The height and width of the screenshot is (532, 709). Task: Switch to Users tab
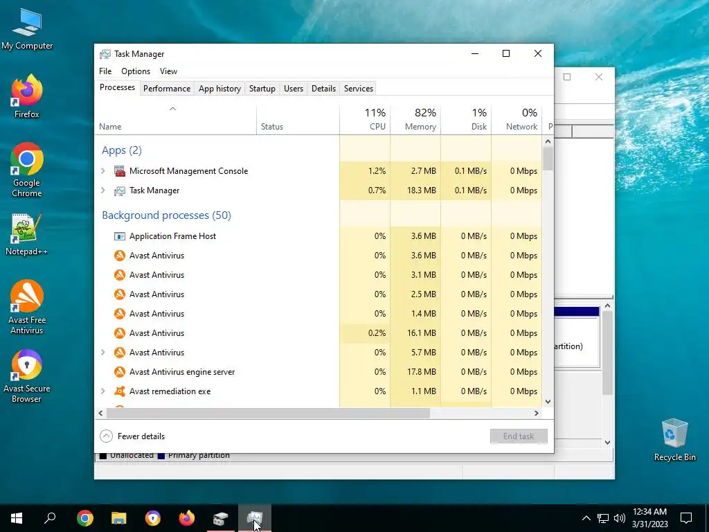tap(294, 89)
